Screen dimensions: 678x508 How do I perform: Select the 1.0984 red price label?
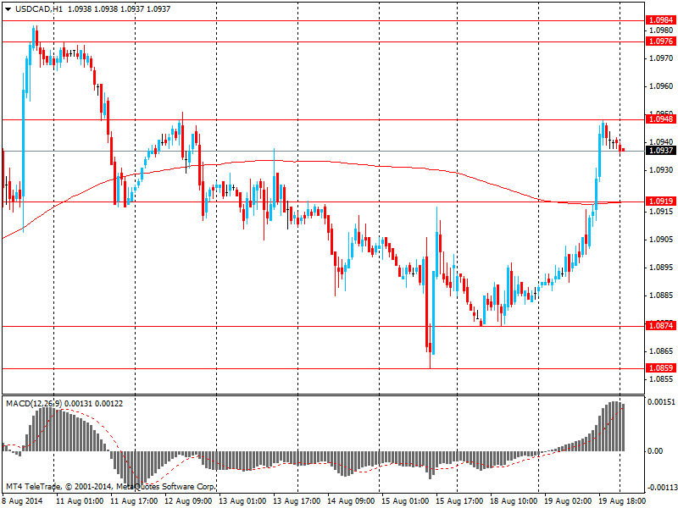pyautogui.click(x=659, y=19)
